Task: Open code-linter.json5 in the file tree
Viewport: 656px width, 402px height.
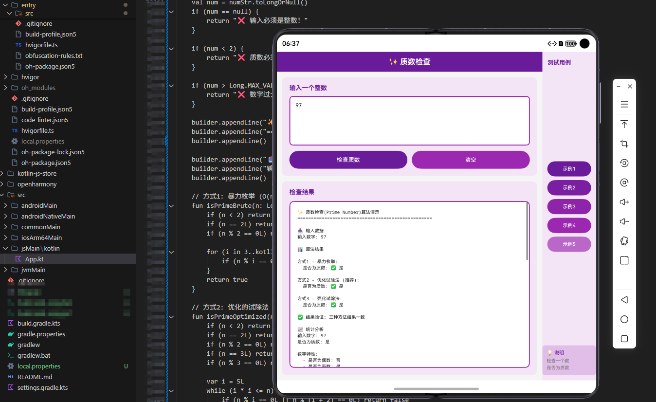Action: tap(44, 120)
